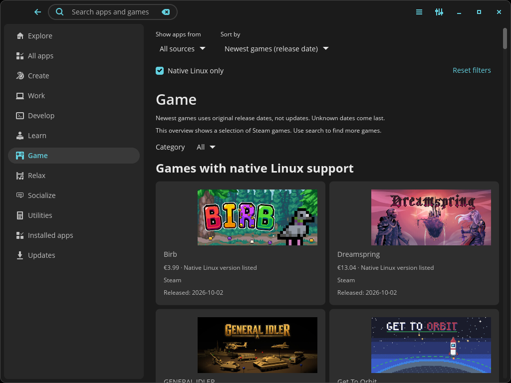
Task: Open the General Idler game thumbnail
Action: (257, 345)
